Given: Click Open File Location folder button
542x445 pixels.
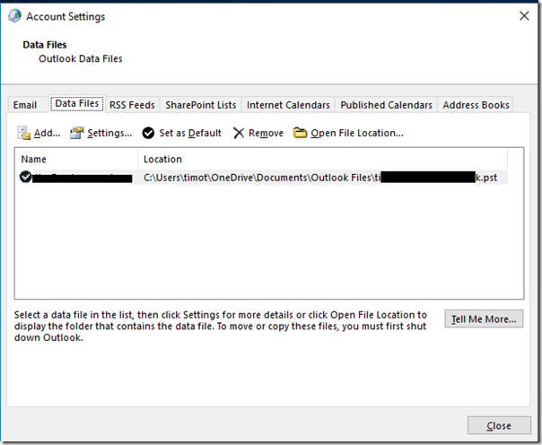Looking at the screenshot, I should pyautogui.click(x=348, y=133).
